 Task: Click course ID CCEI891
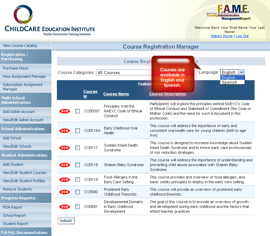pos(91,207)
